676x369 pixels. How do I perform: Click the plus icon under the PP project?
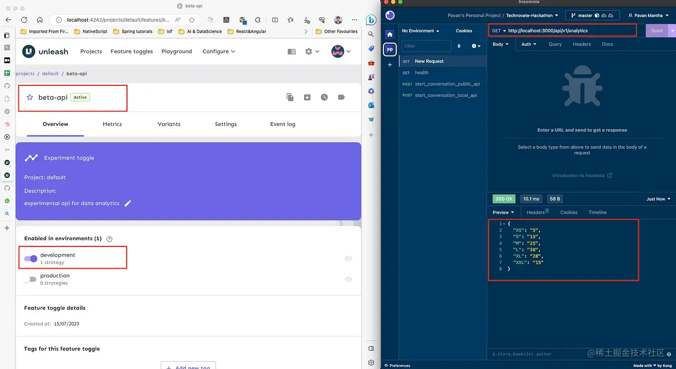(390, 65)
